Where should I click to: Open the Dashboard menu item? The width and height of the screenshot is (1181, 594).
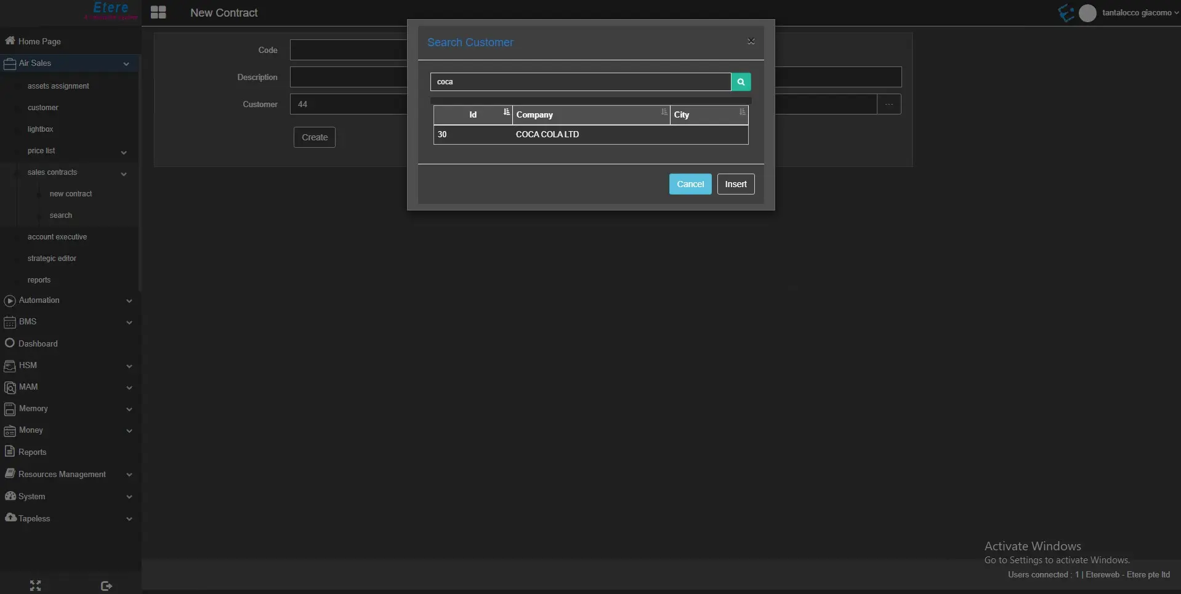coord(38,343)
